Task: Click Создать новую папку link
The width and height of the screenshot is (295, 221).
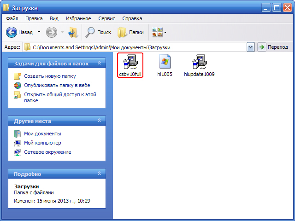Action: point(50,76)
